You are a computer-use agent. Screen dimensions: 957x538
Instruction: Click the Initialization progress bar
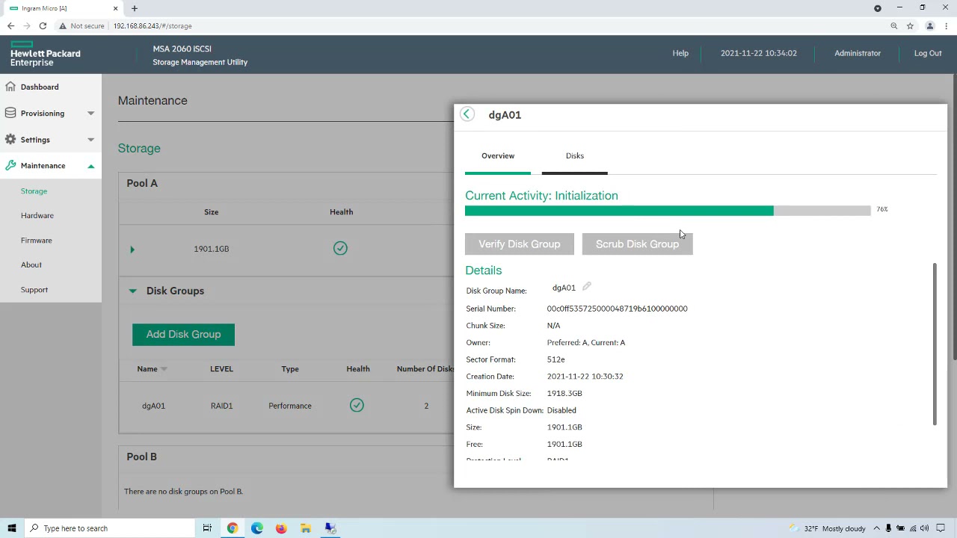point(668,211)
